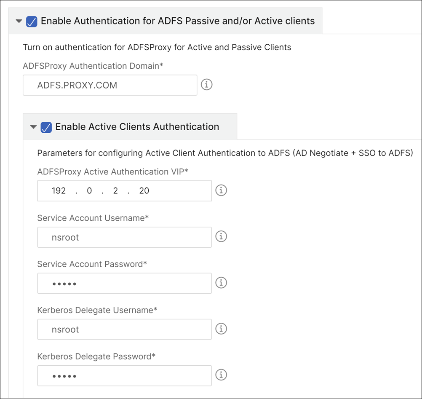Screen dimensions: 422x399
Task: Focus the Service Account Username field
Action: tap(124, 237)
